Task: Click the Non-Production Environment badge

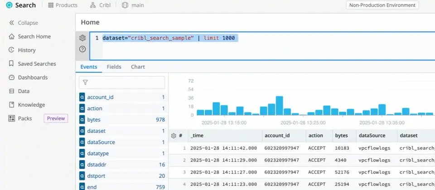Action: pos(382,5)
